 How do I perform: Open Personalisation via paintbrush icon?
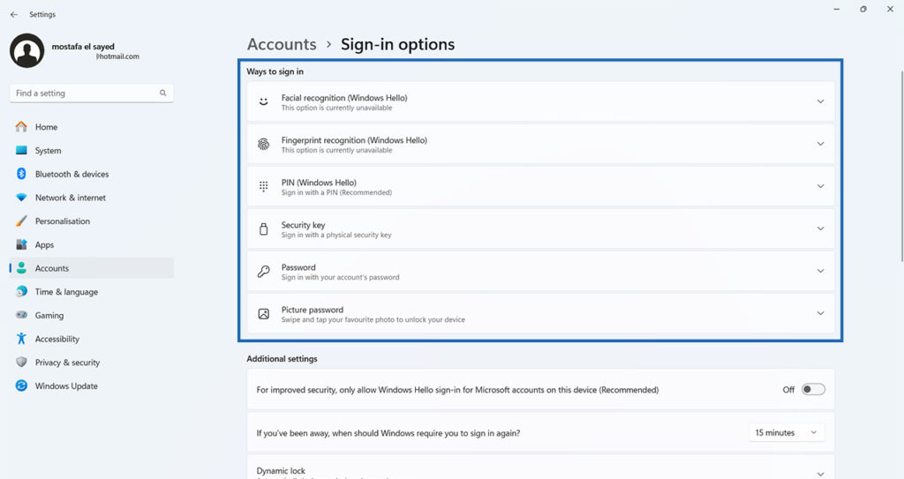coord(21,221)
